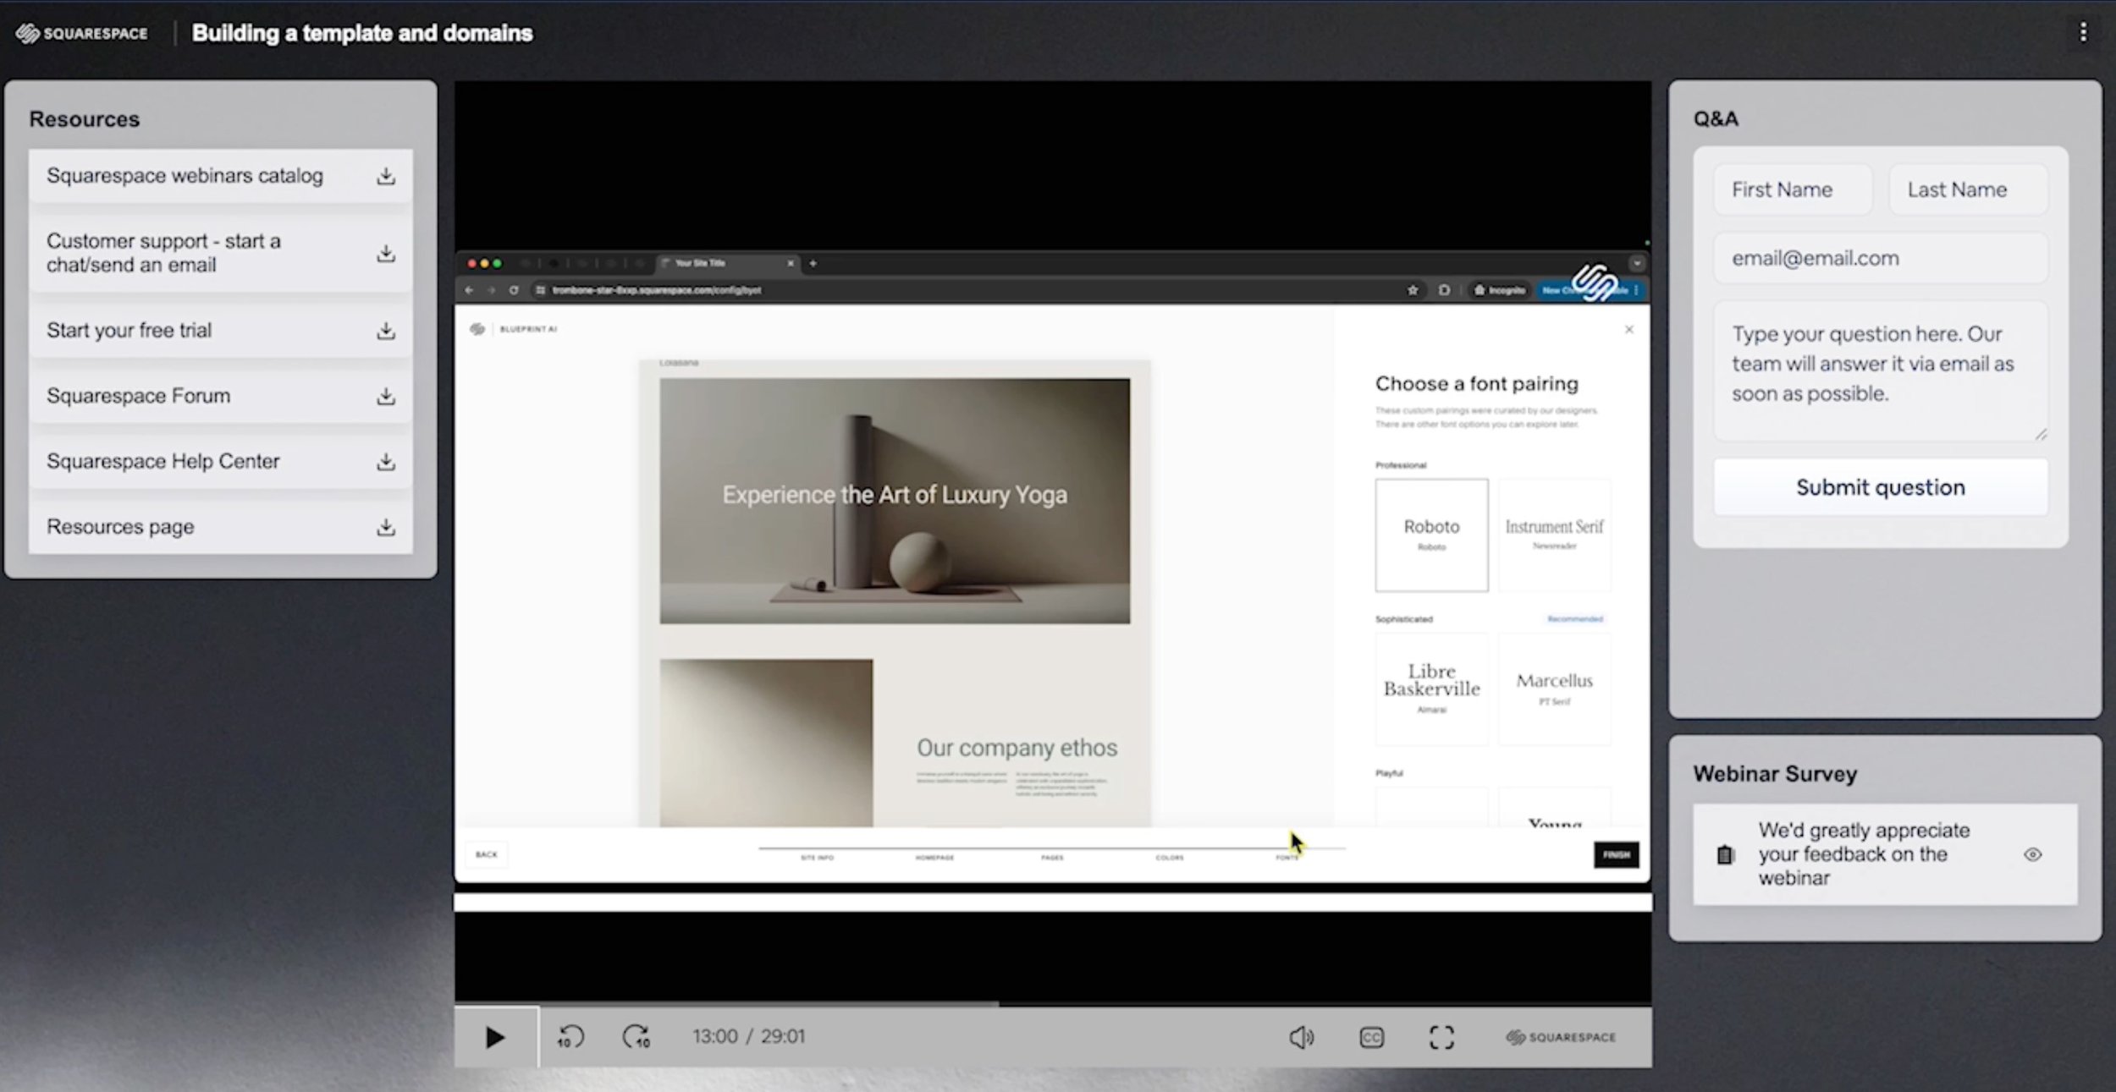Play the webinar video
2116x1092 pixels.
[x=495, y=1037]
